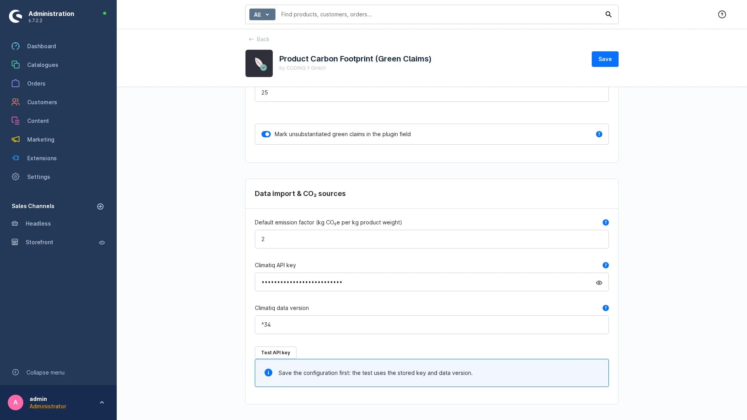This screenshot has height=420, width=747.
Task: Click the Customers people icon
Action: tap(16, 102)
